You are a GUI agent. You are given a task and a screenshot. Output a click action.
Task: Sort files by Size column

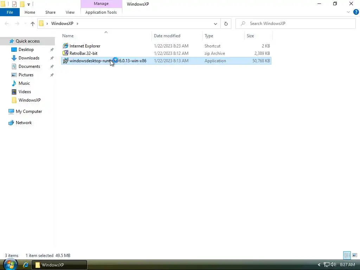[x=250, y=36]
